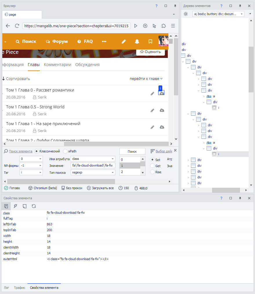Open the Выбор действия link
This screenshot has width=255, height=294.
coord(164,151)
